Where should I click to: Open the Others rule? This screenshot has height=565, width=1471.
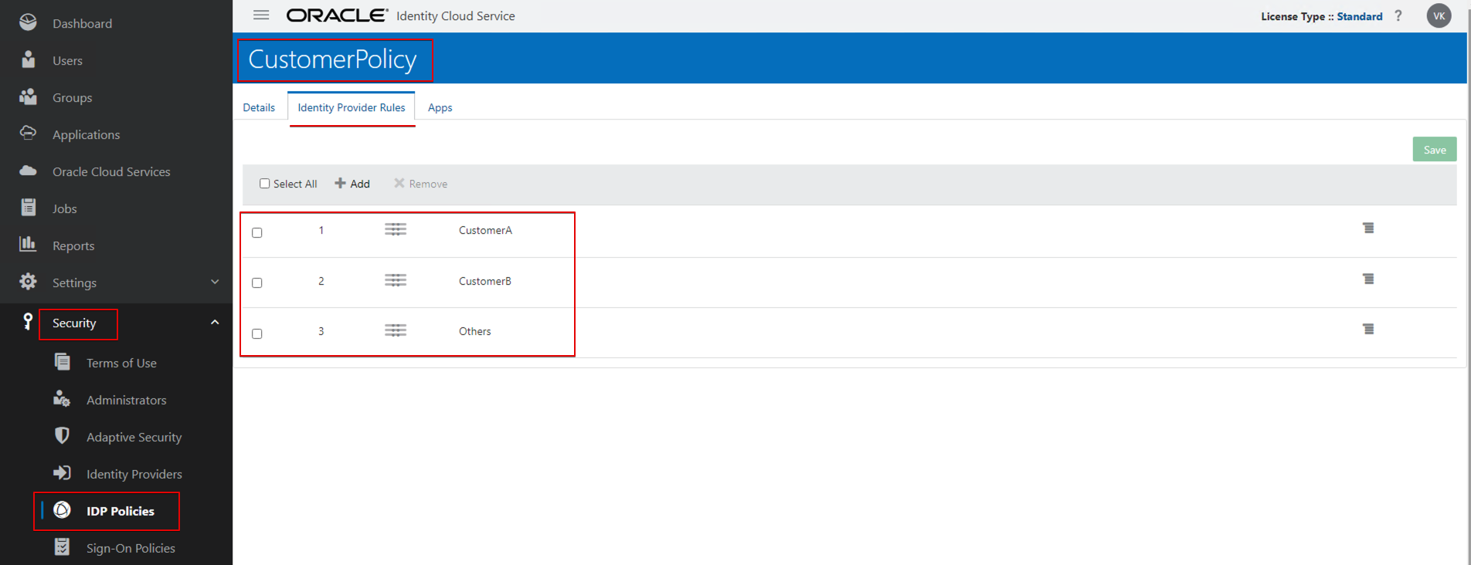click(x=475, y=331)
